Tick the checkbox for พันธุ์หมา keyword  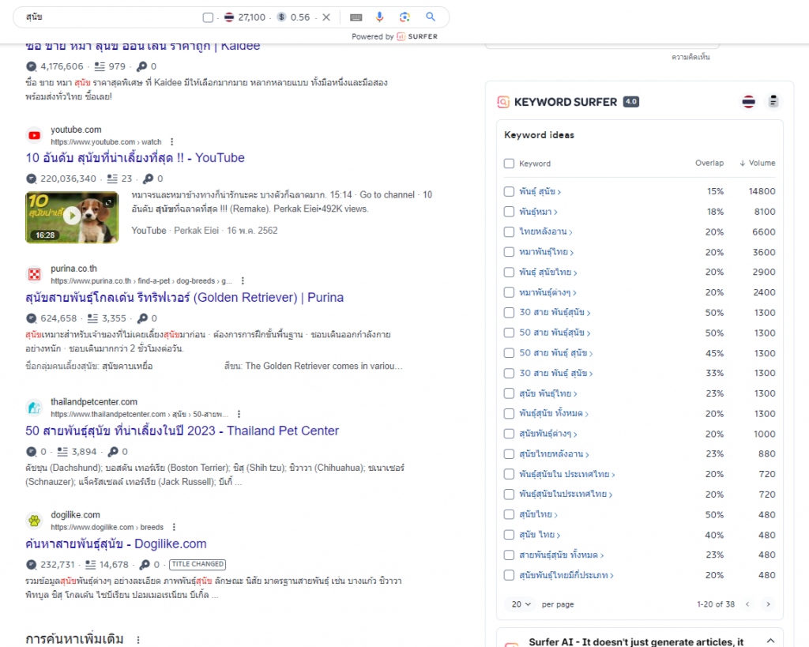(510, 212)
